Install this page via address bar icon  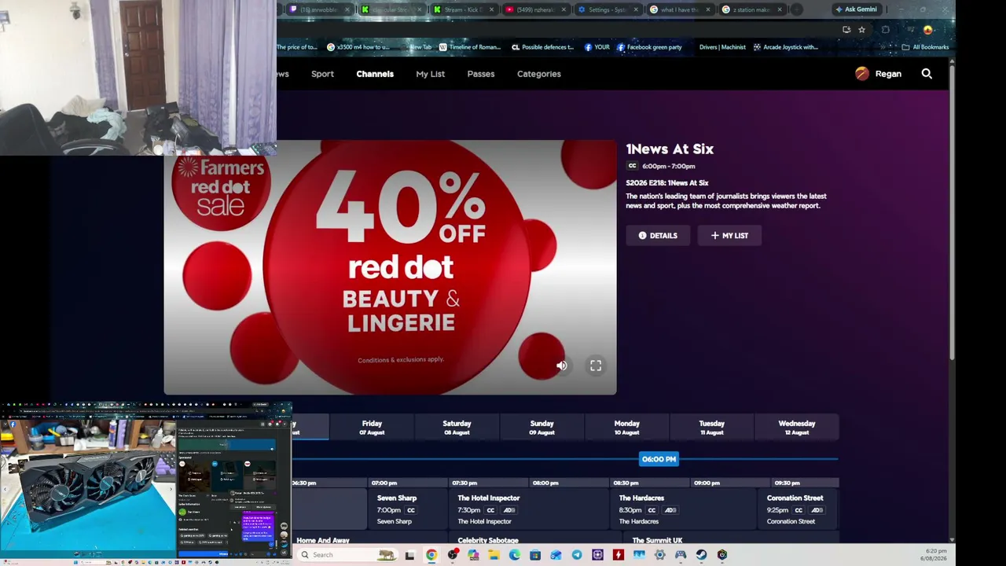click(x=846, y=30)
